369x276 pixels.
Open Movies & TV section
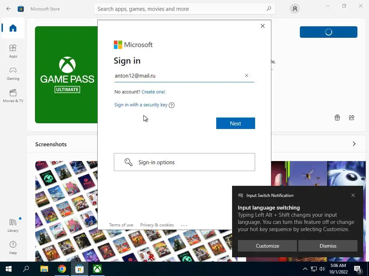tap(13, 96)
